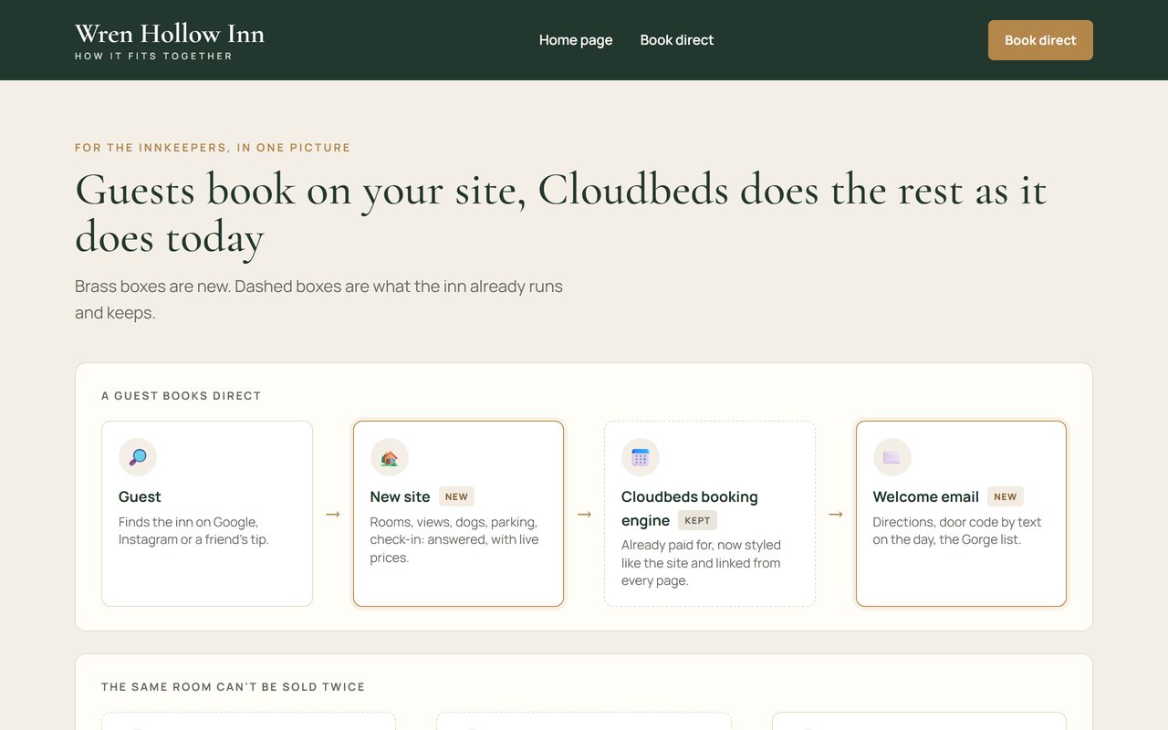Open the Book direct nav link
This screenshot has height=730, width=1168.
pyautogui.click(x=677, y=40)
